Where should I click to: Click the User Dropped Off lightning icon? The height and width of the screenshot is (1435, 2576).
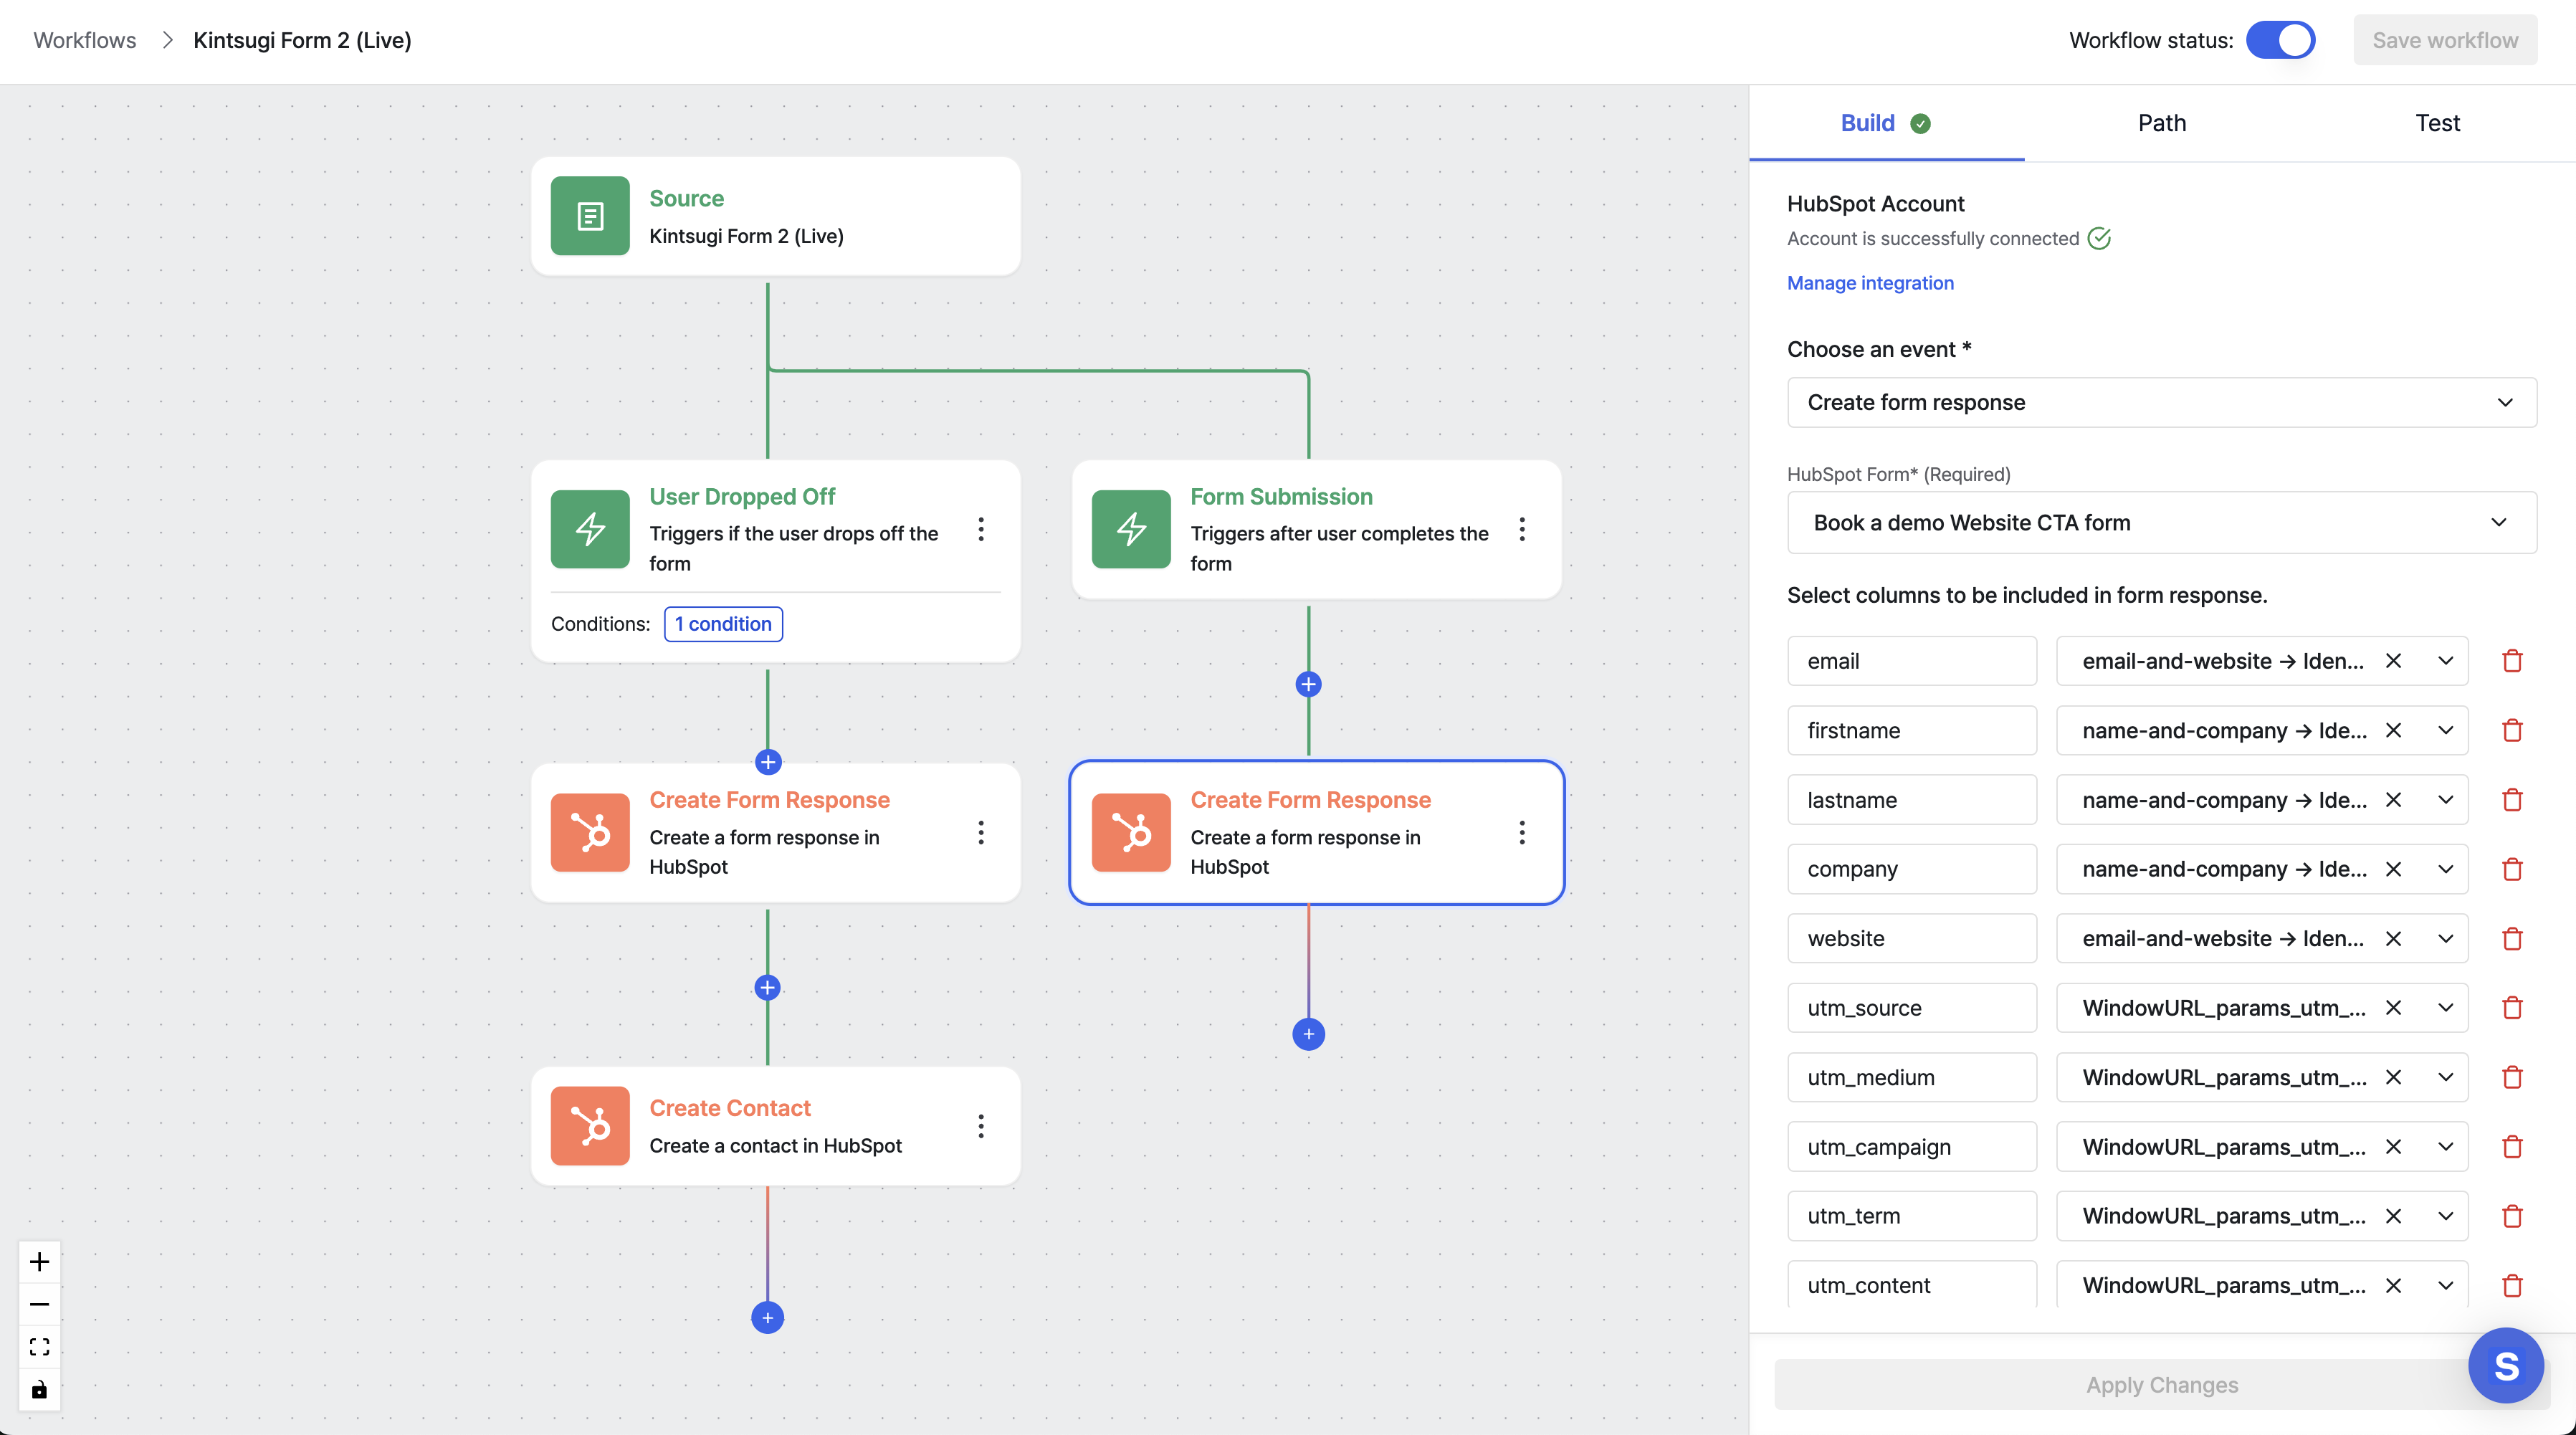tap(590, 529)
